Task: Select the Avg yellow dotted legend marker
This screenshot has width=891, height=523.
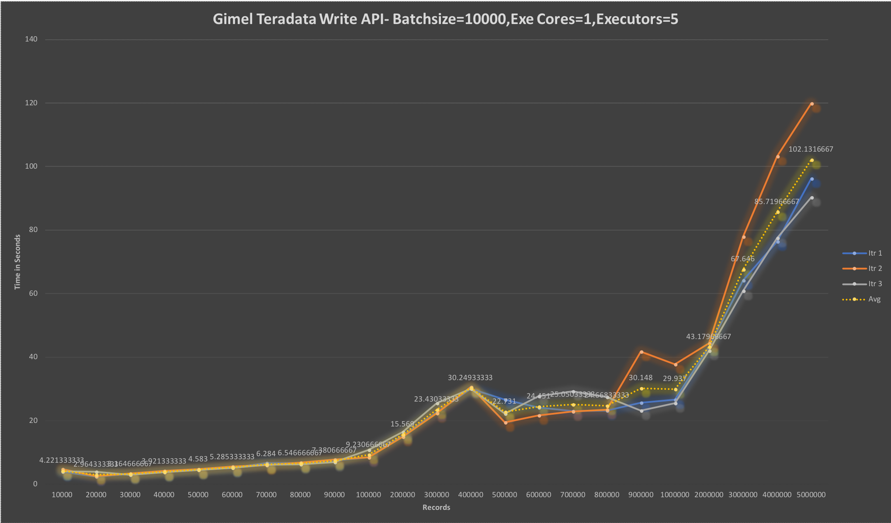Action: 854,299
